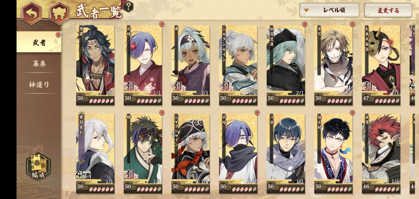
Task: Open the 編成 formation icon
Action: tap(38, 166)
